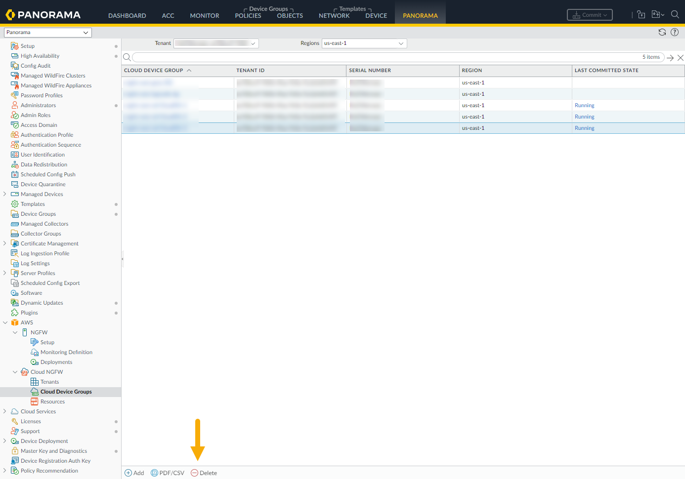Open the help question mark icon
685x479 pixels.
click(675, 32)
